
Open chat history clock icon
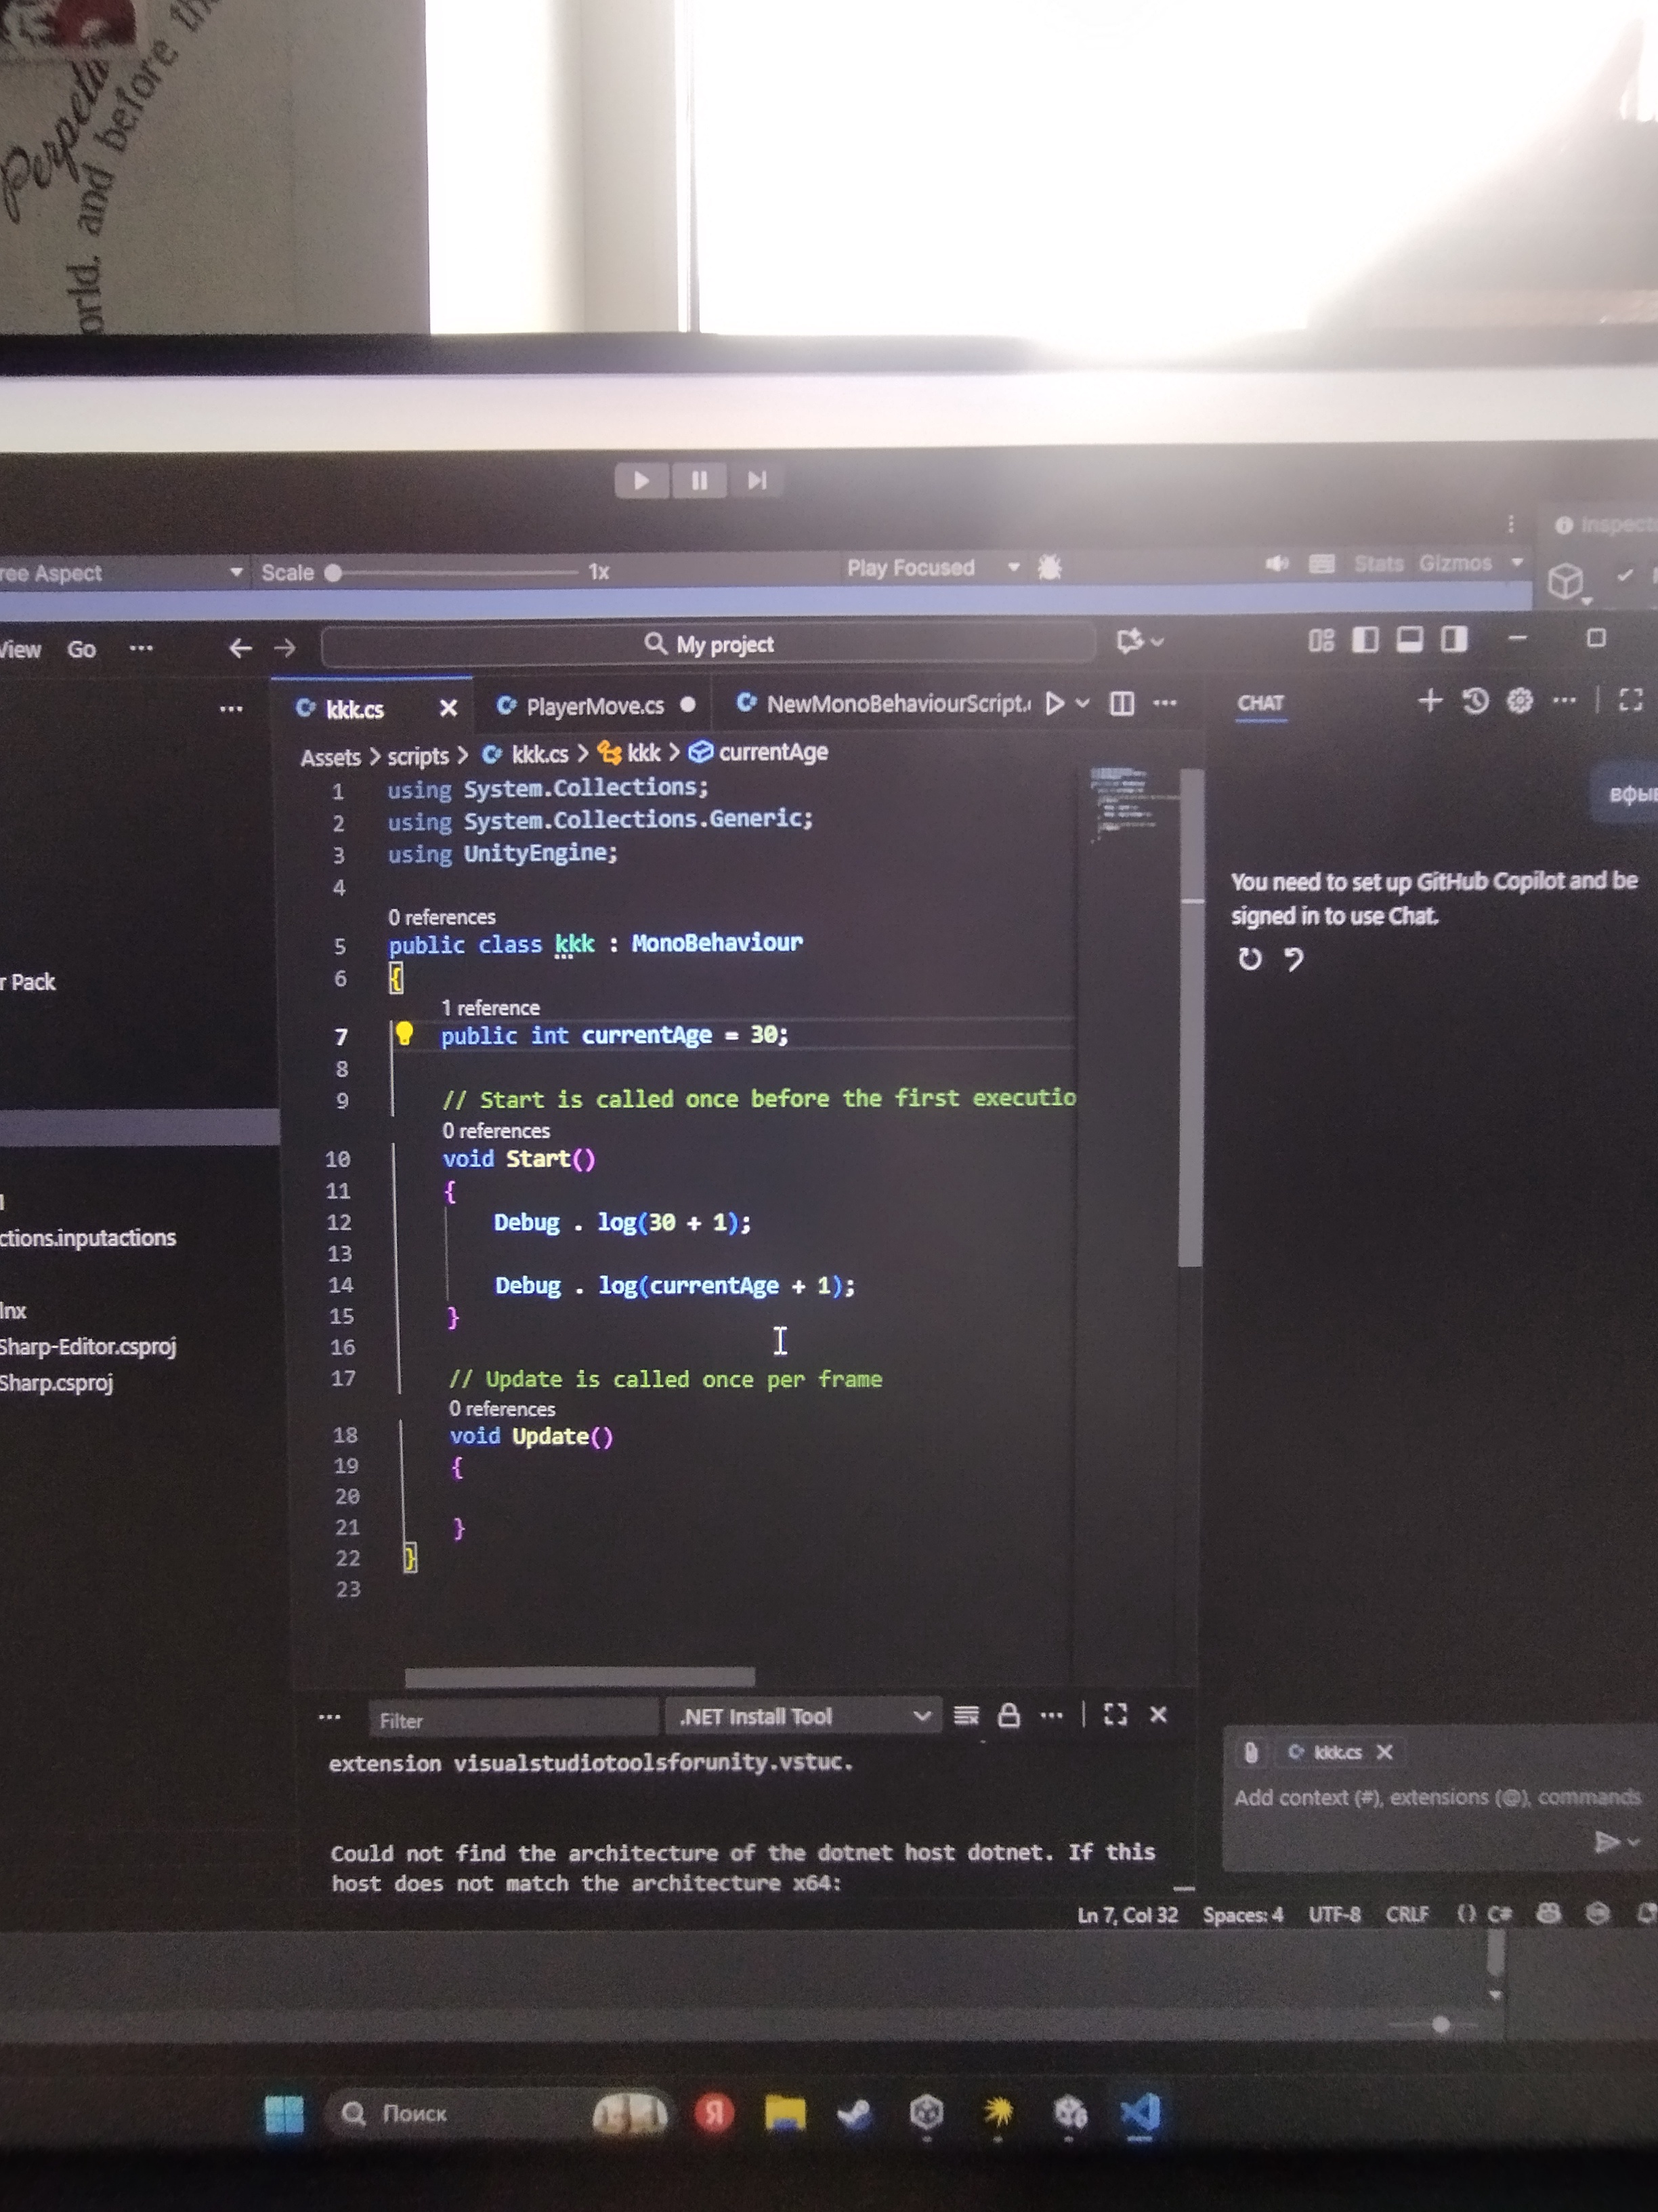pyautogui.click(x=1475, y=701)
